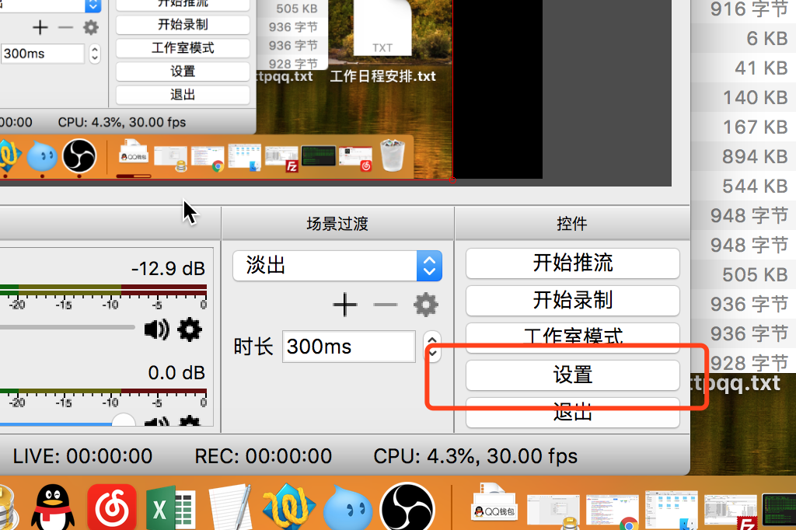
Task: Select the 140 KB row in the Finder list
Action: click(743, 97)
